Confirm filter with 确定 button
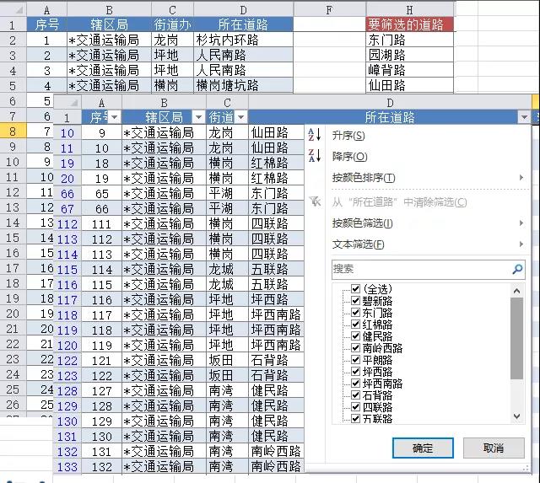 (x=423, y=448)
